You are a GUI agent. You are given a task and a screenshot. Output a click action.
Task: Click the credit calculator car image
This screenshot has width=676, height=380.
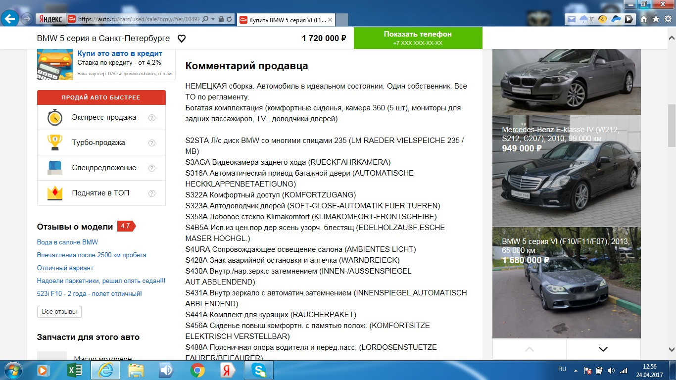(56, 64)
